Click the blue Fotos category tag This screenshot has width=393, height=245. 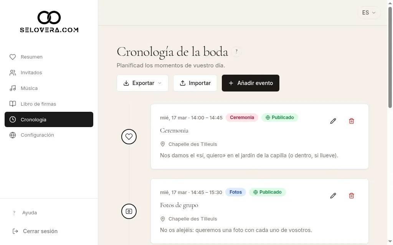tap(236, 192)
